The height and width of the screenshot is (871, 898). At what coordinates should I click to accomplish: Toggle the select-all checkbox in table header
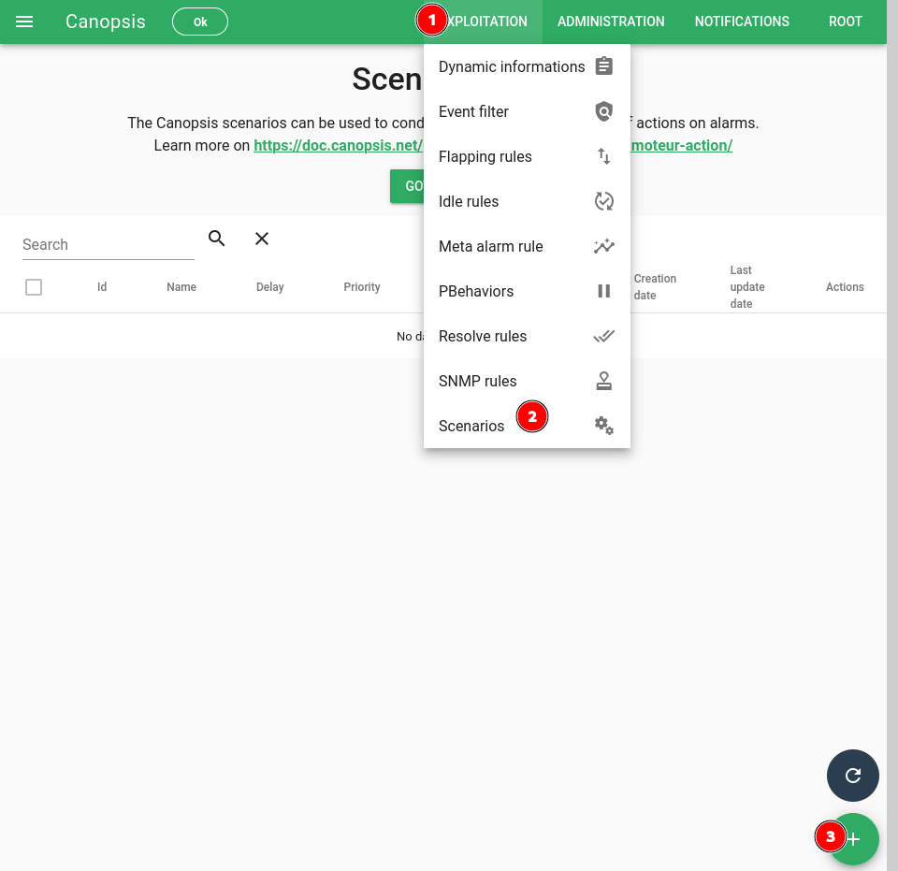34,287
